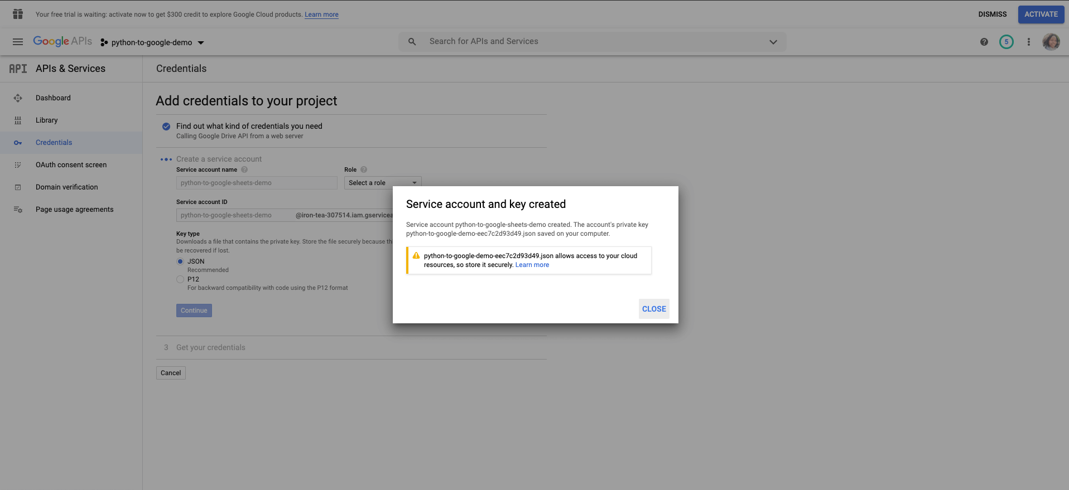
Task: Click Learn more link in the dialog warning
Action: [532, 265]
